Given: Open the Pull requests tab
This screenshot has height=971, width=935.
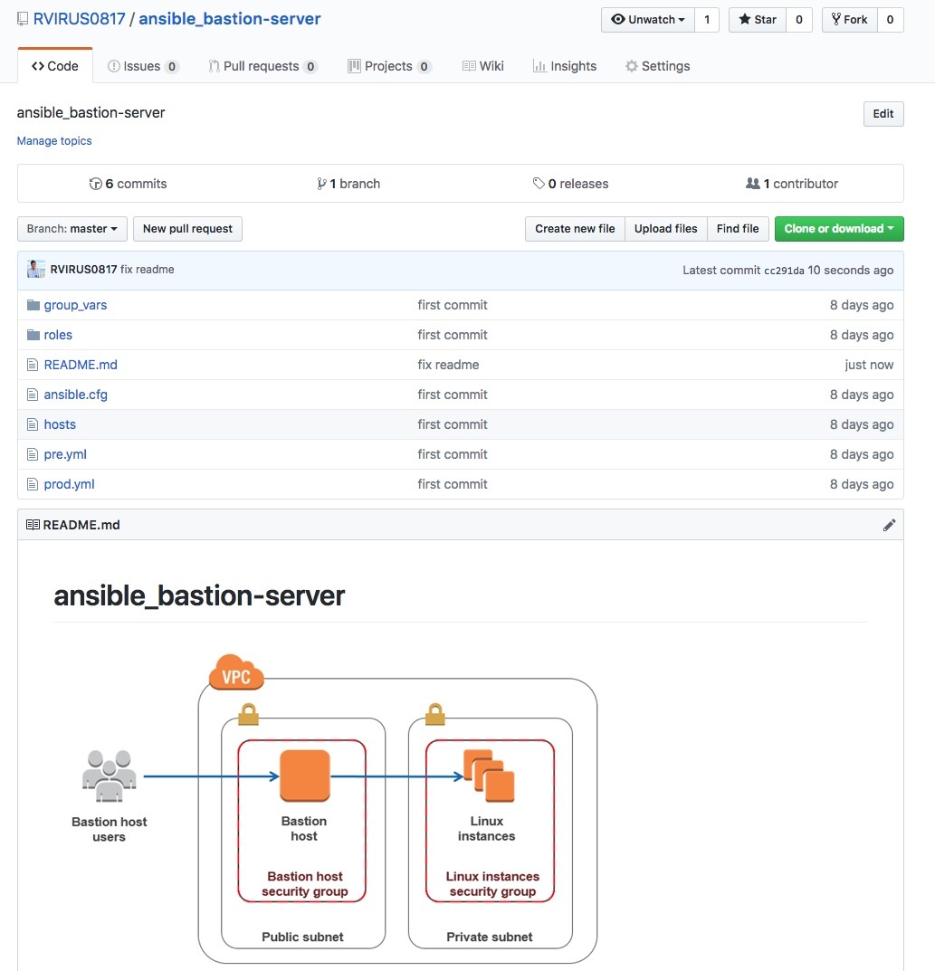Looking at the screenshot, I should coord(262,66).
